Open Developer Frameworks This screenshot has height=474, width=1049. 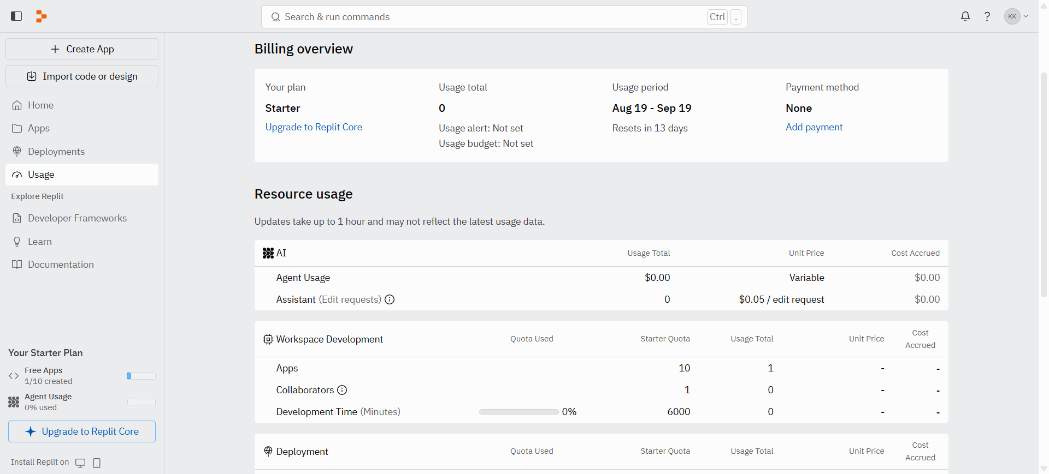tap(82, 218)
